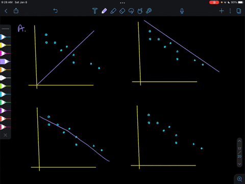The height and width of the screenshot is (184, 245).
Task: Choose the lavender purple pen
Action: pos(5,61)
